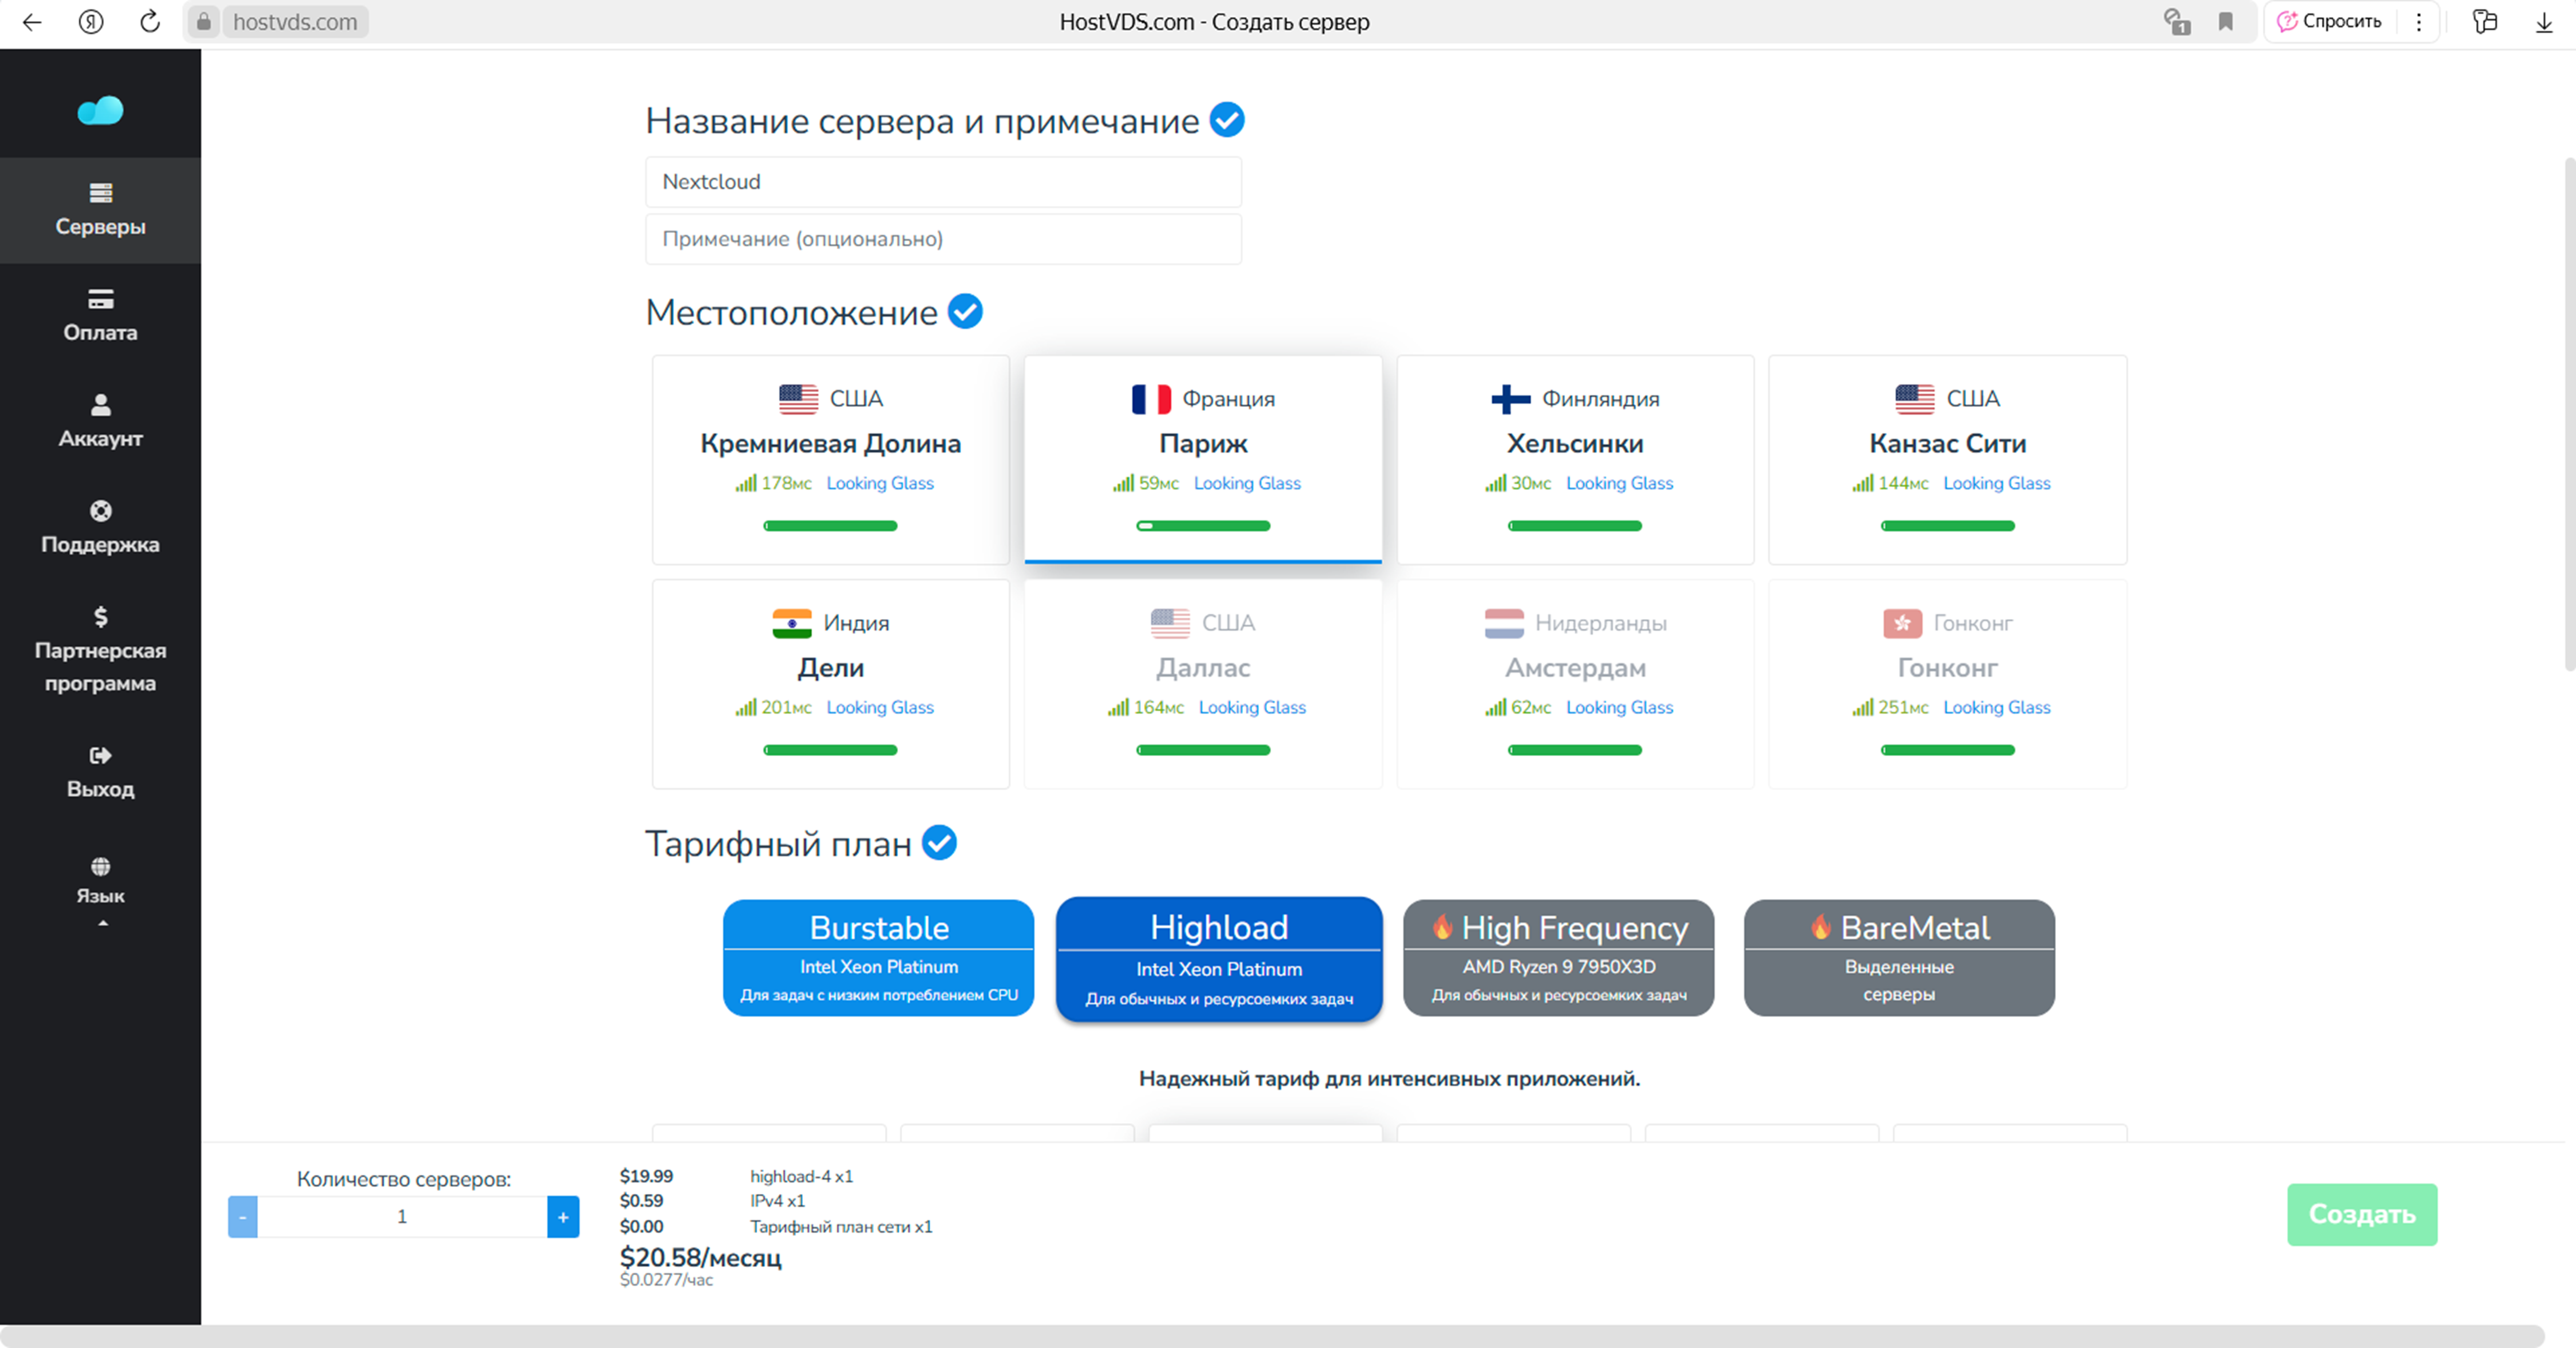The image size is (2576, 1348).
Task: Select Хельсинки location card
Action: (x=1575, y=459)
